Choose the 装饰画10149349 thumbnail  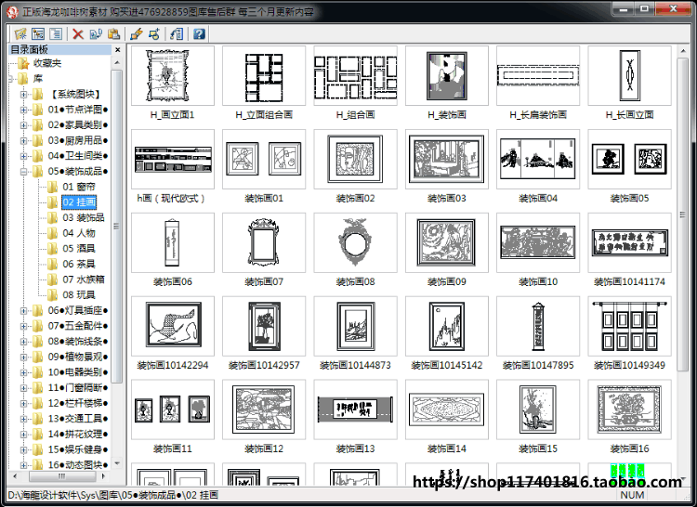(x=629, y=333)
